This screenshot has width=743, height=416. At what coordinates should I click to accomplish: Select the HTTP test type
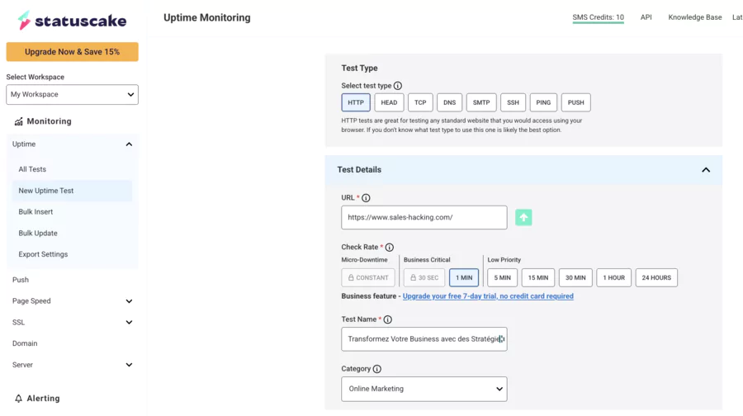coord(356,102)
